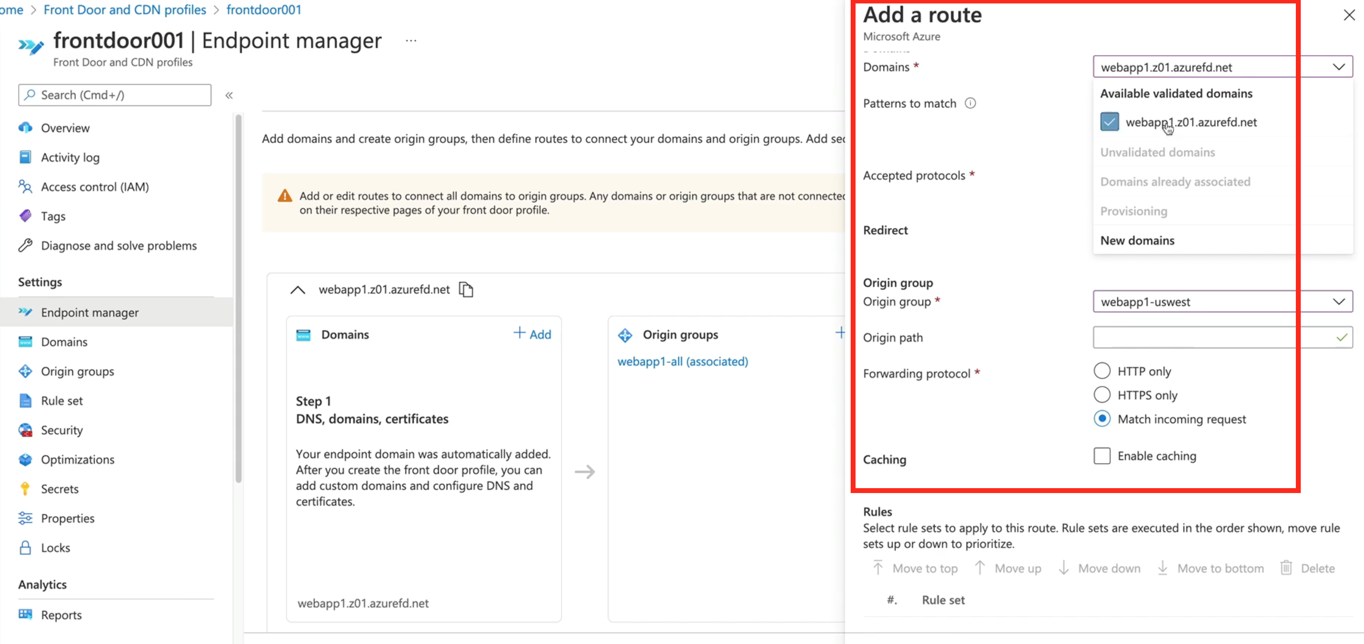
Task: Click the Optimizations cube icon
Action: pyautogui.click(x=25, y=459)
